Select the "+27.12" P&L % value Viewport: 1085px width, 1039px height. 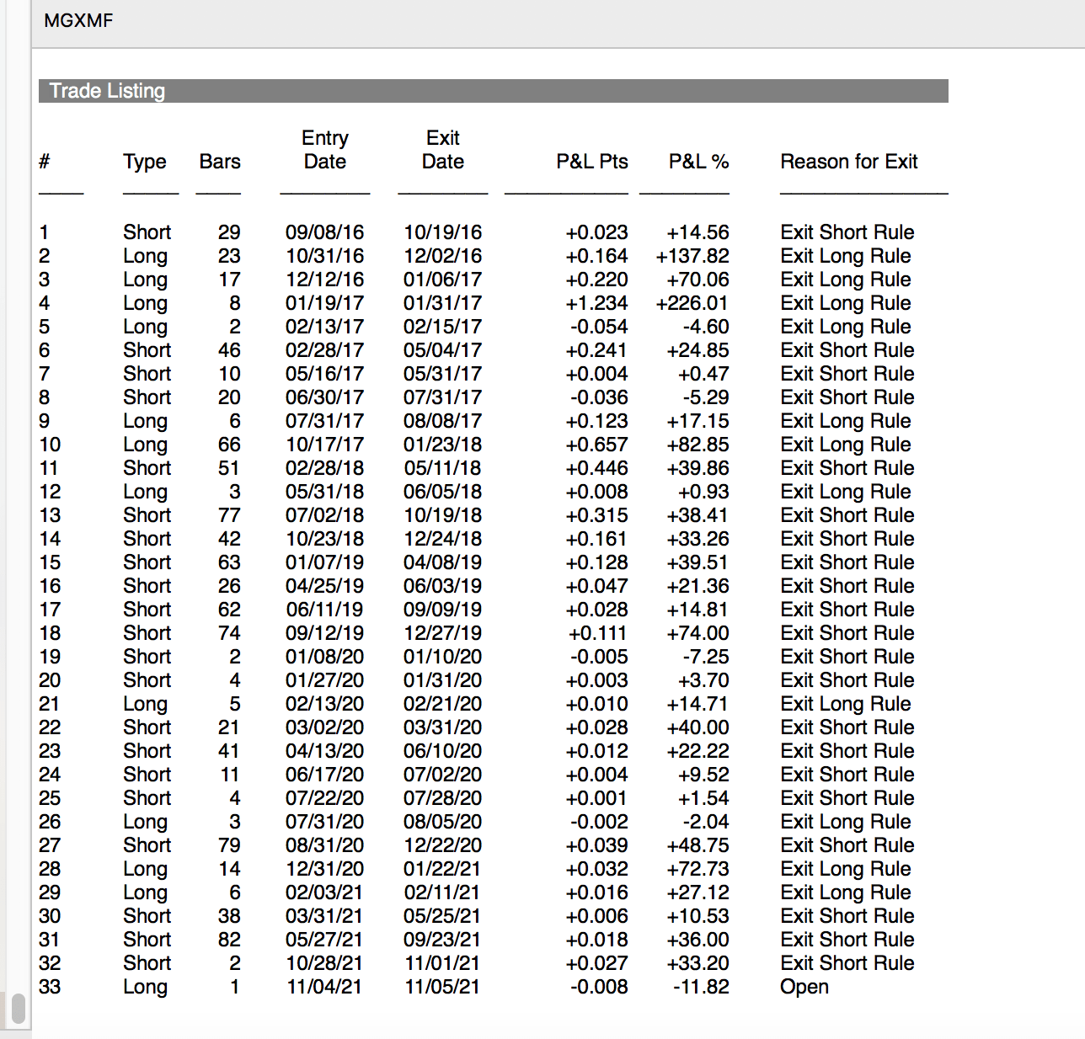pyautogui.click(x=697, y=892)
